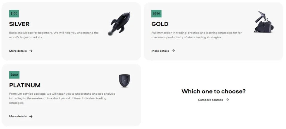Open More details for the Gold course

160,51
